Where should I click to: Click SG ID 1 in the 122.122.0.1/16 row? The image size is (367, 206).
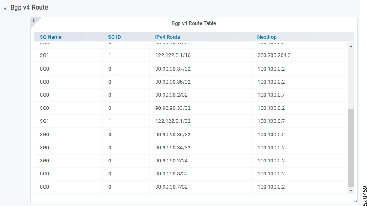tap(110, 55)
